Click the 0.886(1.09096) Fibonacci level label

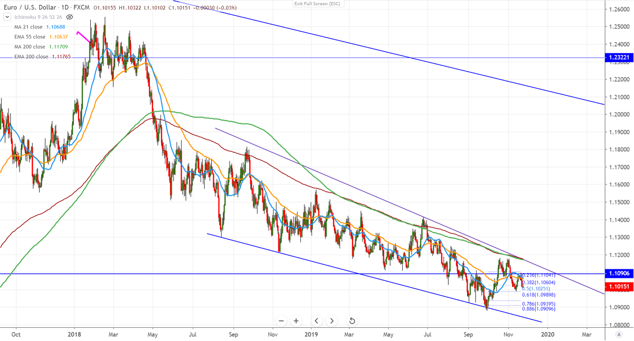538,309
